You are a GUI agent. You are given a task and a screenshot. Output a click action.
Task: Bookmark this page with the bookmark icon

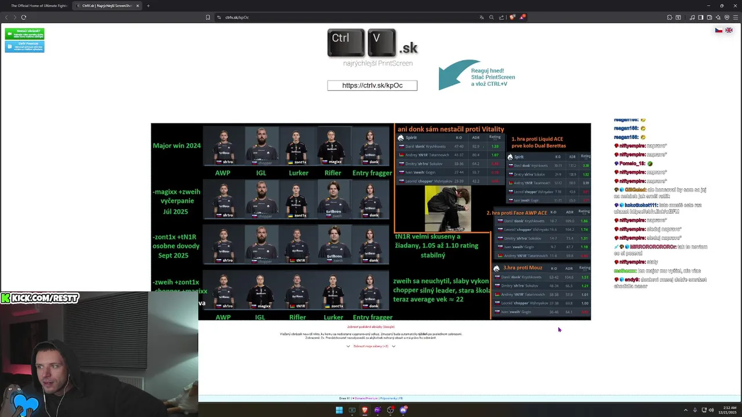208,17
